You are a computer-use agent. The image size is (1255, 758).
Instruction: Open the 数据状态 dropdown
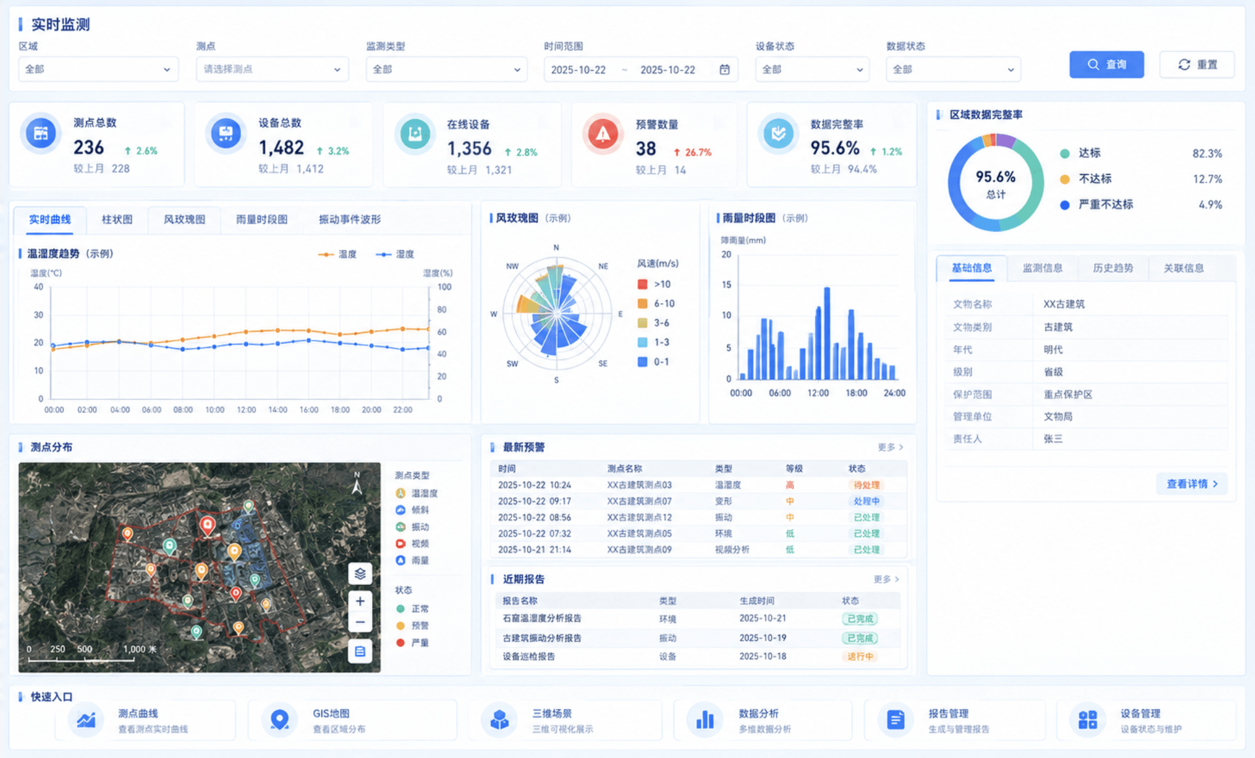click(x=953, y=69)
